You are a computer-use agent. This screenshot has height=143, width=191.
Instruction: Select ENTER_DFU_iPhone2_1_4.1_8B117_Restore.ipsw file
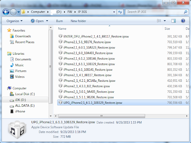pyautogui.click(x=96, y=37)
